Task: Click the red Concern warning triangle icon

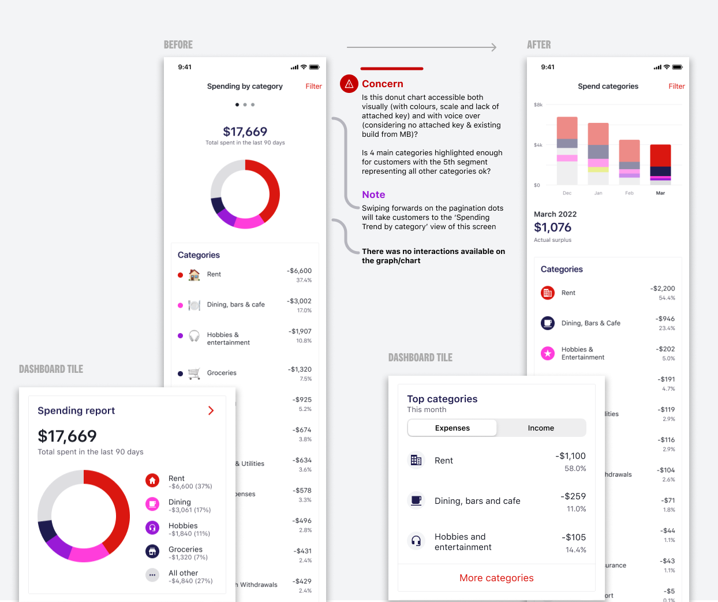Action: [349, 84]
